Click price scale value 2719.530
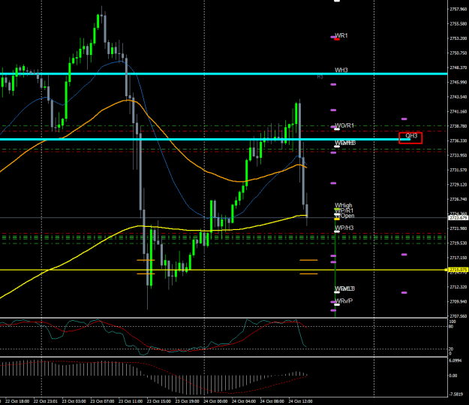The width and height of the screenshot is (469, 405). coord(458,243)
